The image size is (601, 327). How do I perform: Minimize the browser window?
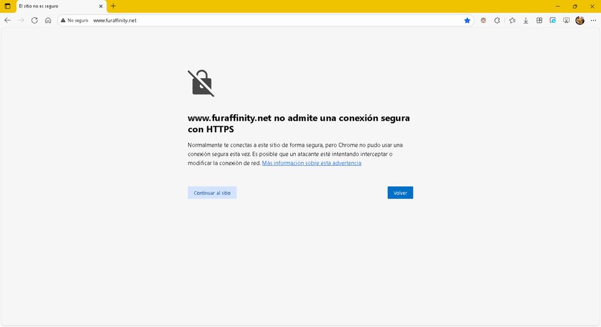tap(558, 6)
